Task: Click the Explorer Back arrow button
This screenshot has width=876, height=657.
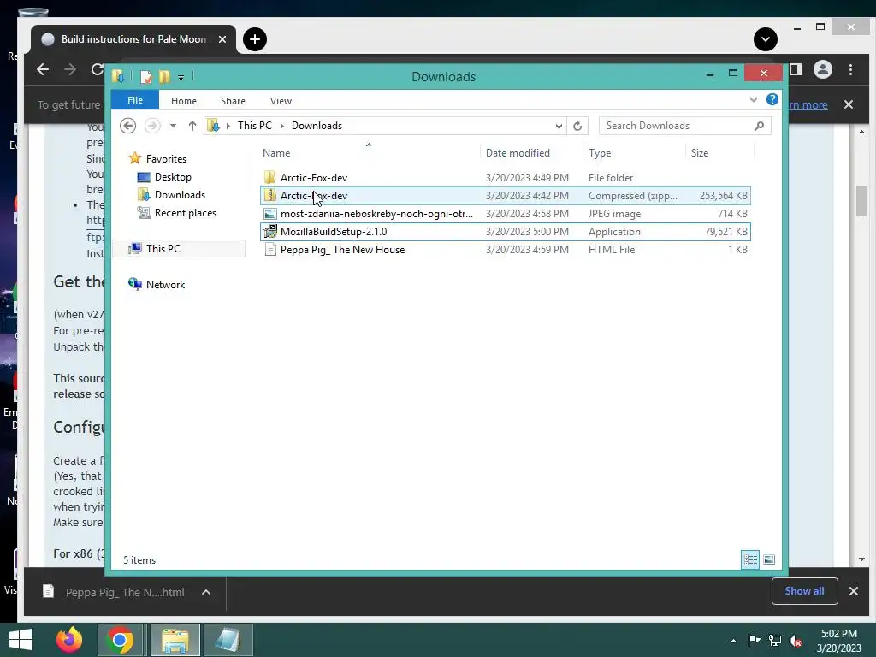Action: 128,126
